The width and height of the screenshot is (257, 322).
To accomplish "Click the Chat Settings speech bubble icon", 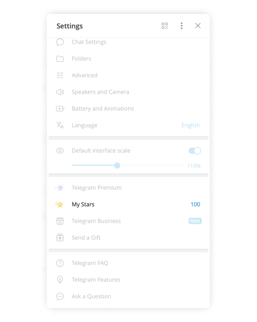I will click(60, 42).
